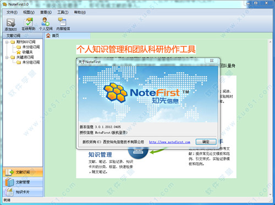
Task: Click the 知识管理 heading on home page
Action: pos(100,155)
